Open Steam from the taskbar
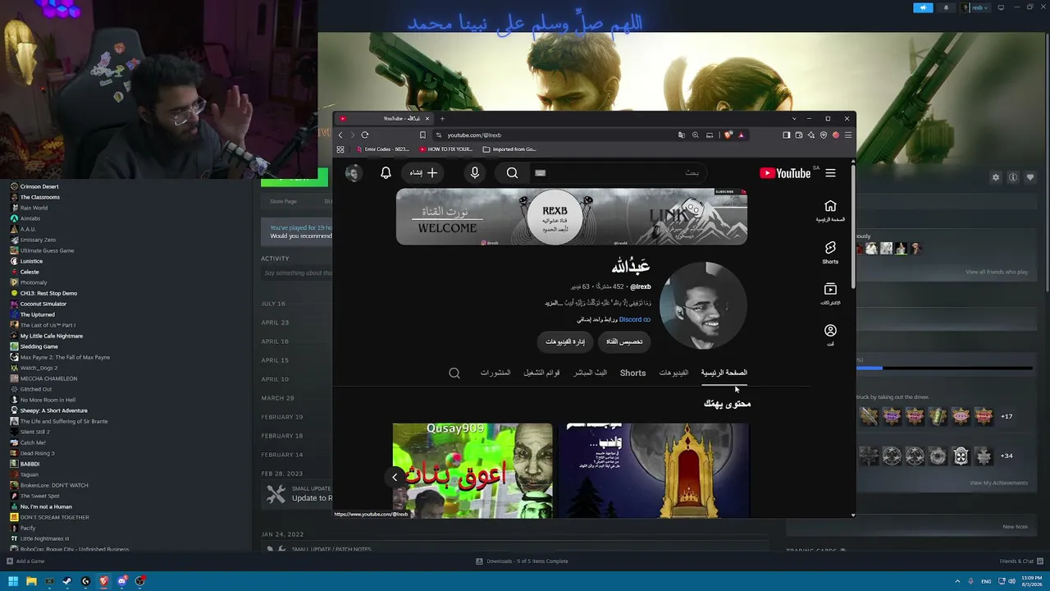Screen dimensions: 1050x591 (x=67, y=581)
